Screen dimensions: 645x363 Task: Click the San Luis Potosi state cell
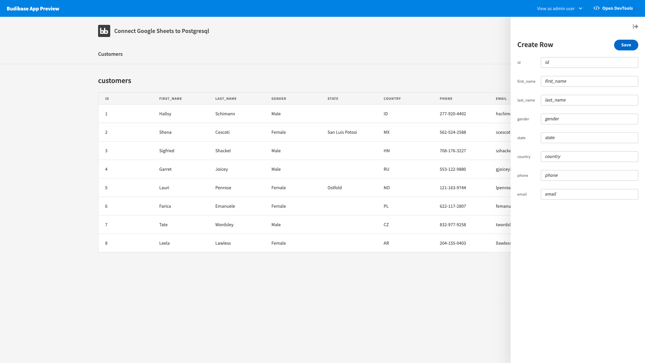click(342, 132)
